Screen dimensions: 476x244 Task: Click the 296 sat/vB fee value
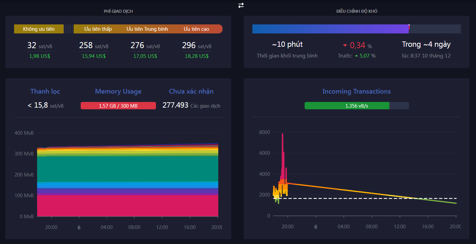pyautogui.click(x=197, y=45)
